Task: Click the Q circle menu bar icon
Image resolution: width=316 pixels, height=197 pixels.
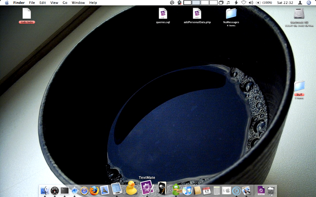Action: pyautogui.click(x=172, y=3)
